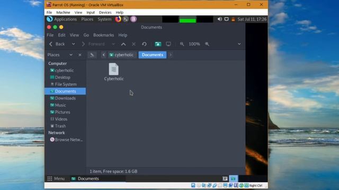This screenshot has width=339, height=190.
Task: Open the Places menu in top panel
Action: coord(87,19)
